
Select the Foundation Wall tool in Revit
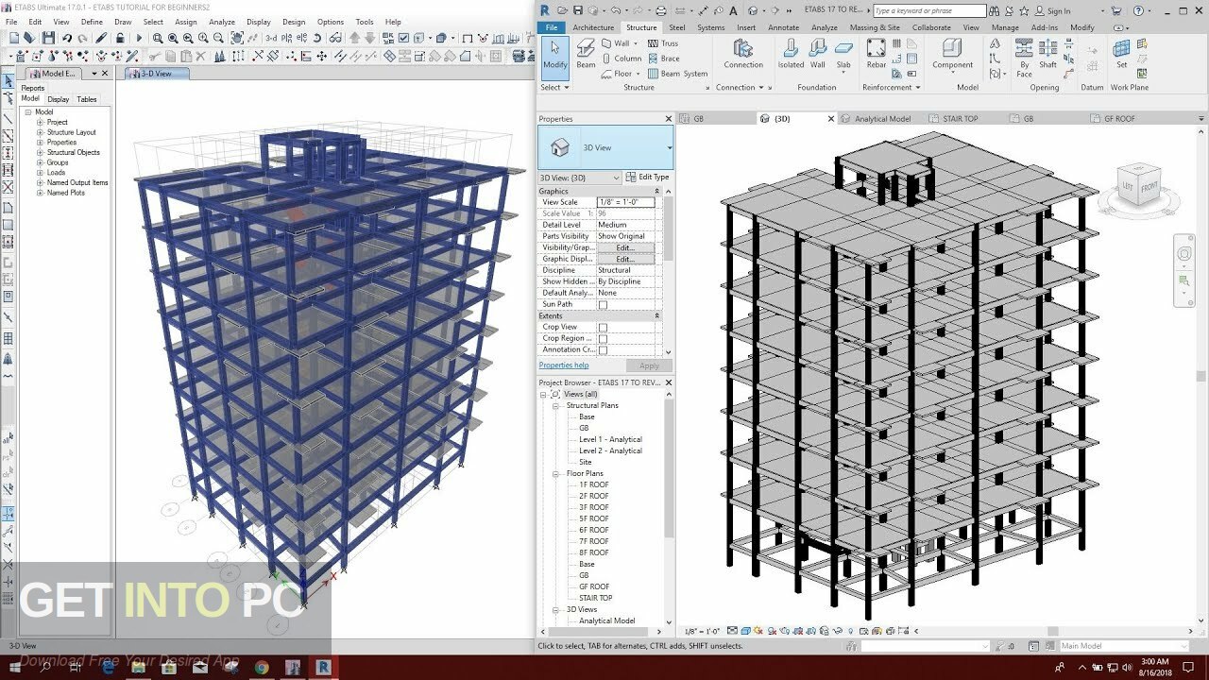tap(818, 53)
